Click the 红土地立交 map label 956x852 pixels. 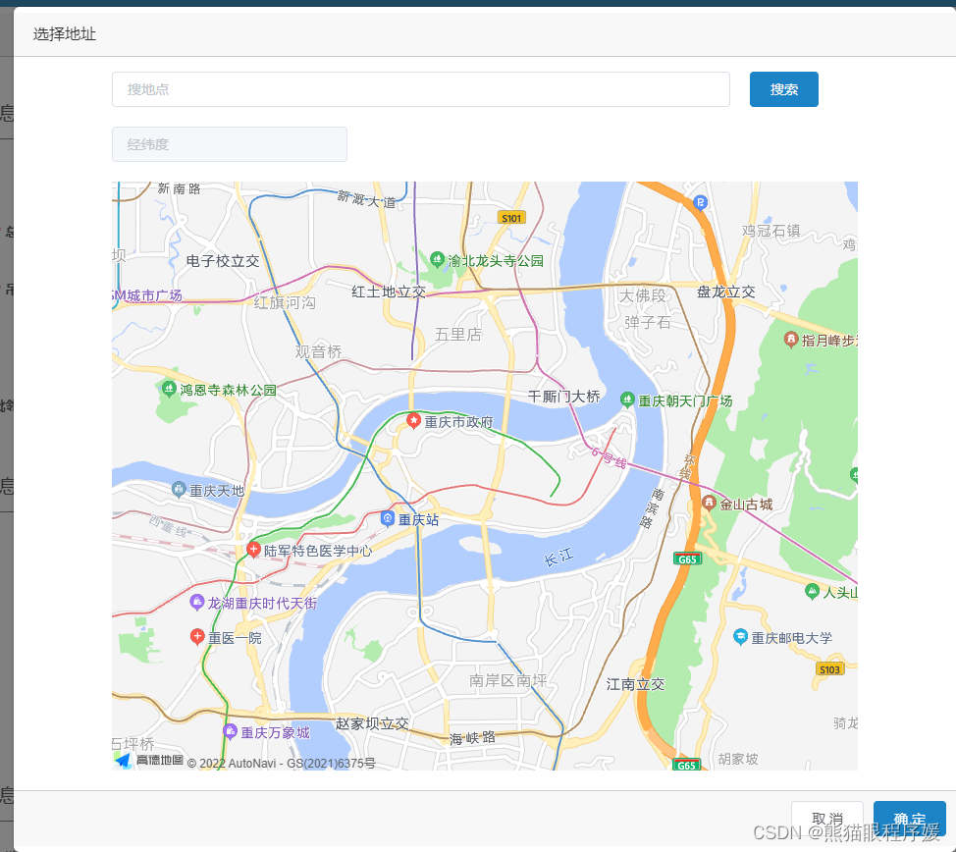pos(389,292)
